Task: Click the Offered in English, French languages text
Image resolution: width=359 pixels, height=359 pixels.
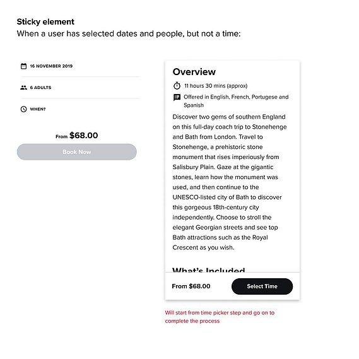Action: click(236, 101)
